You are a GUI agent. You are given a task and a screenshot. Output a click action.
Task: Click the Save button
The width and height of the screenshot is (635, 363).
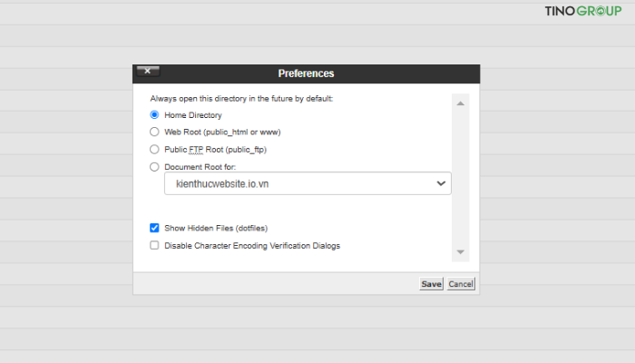click(431, 284)
